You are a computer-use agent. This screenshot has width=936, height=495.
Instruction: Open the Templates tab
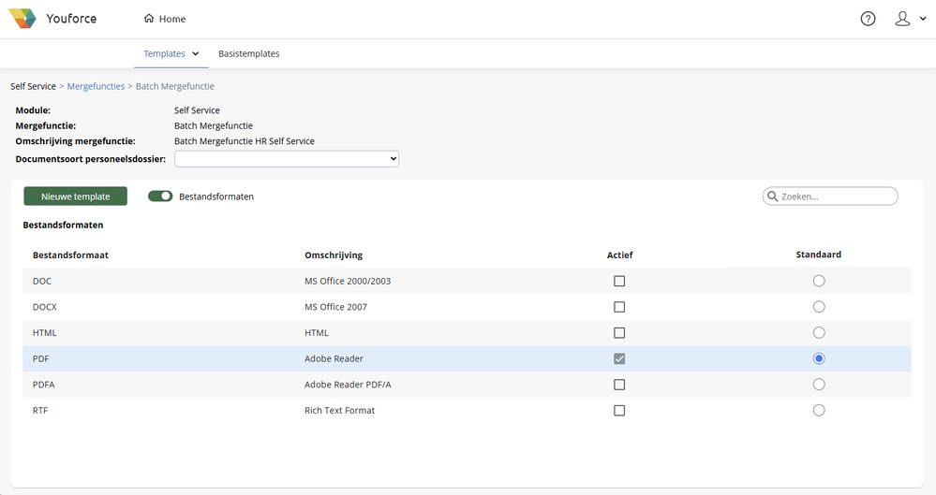pyautogui.click(x=164, y=54)
